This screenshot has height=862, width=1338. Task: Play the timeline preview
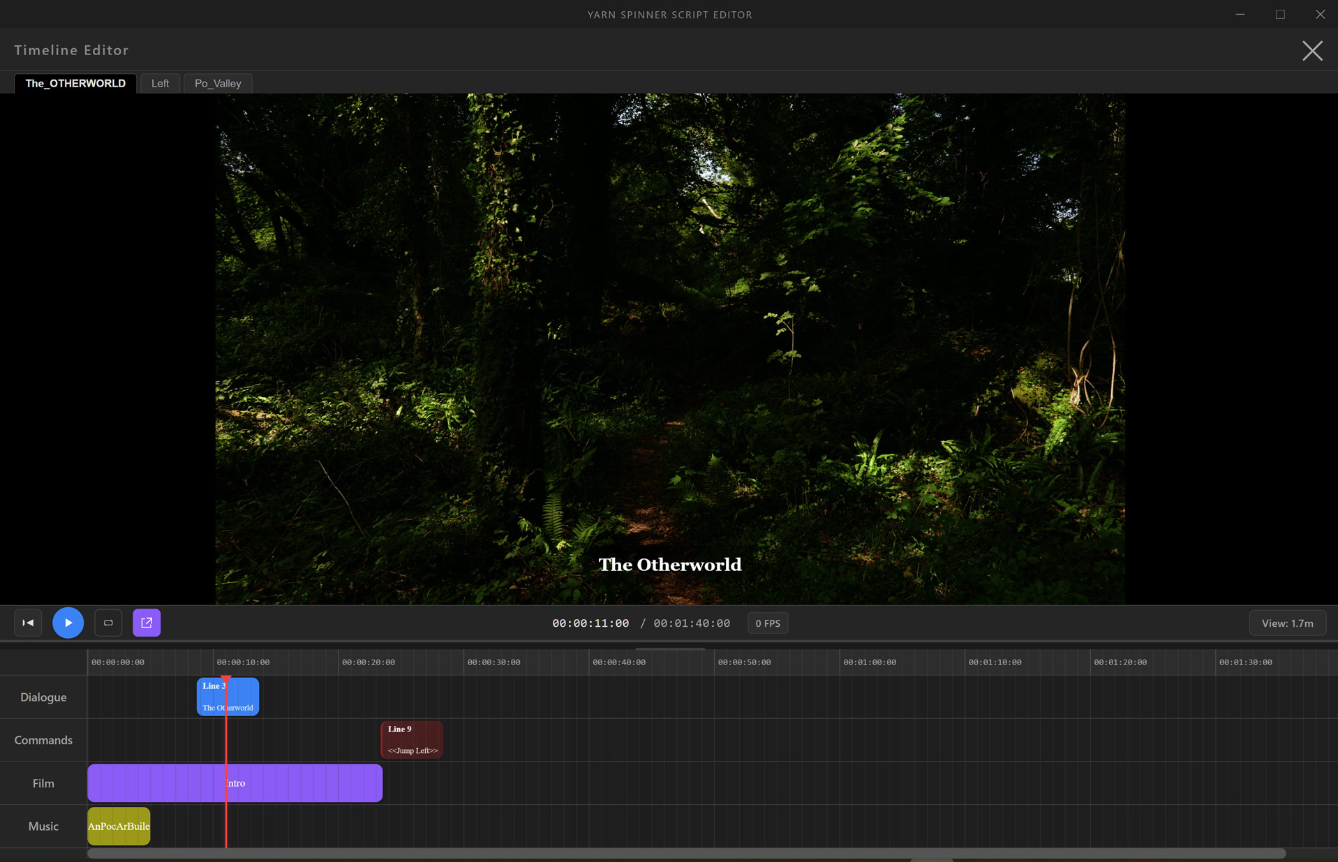pyautogui.click(x=68, y=623)
